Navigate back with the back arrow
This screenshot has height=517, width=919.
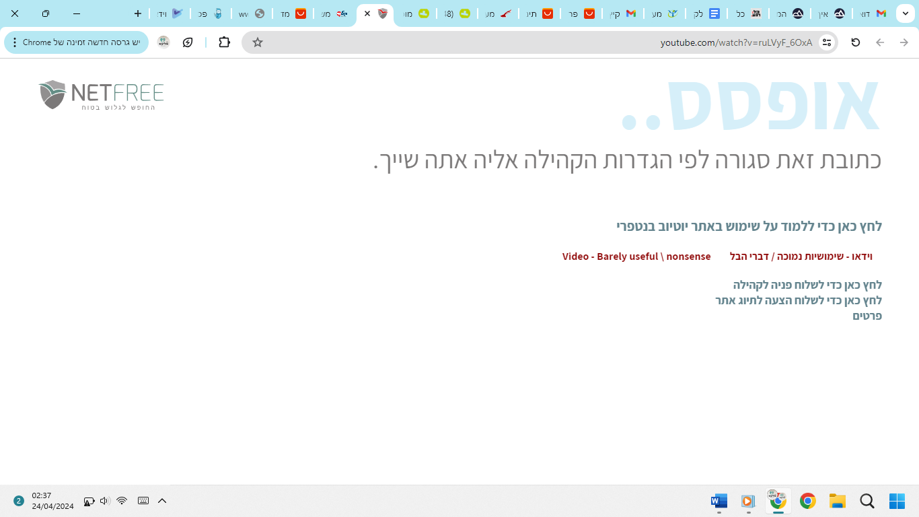[879, 42]
